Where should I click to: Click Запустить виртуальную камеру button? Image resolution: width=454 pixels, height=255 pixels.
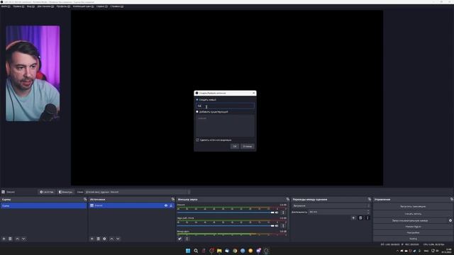coord(410,220)
